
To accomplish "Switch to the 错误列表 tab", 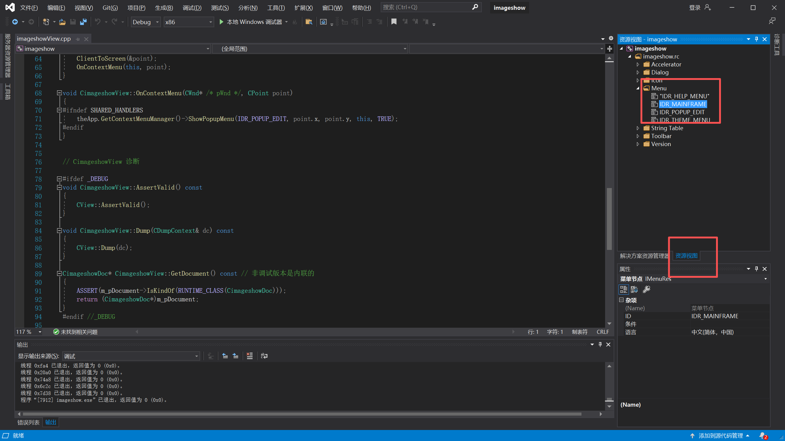I will tap(28, 422).
